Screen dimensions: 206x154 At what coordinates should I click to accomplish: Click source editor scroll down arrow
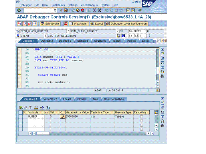tap(158, 86)
